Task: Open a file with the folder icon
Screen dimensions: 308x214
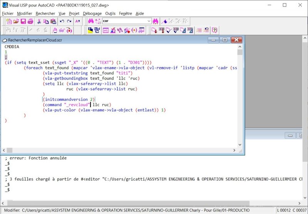Action: point(17,21)
